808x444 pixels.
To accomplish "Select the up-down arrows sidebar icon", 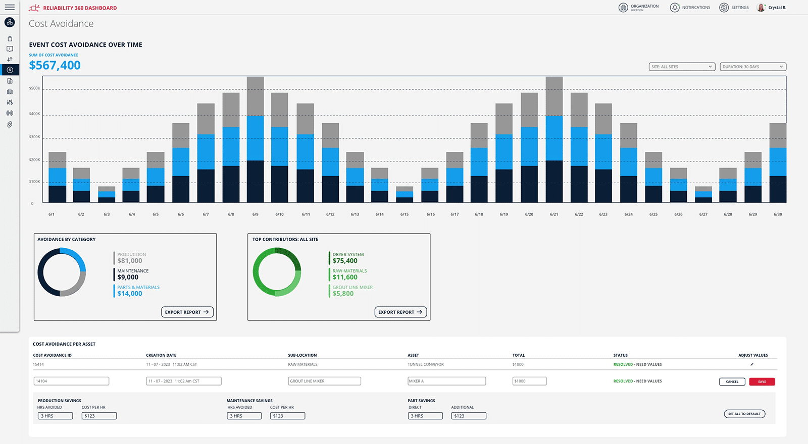I will click(10, 60).
